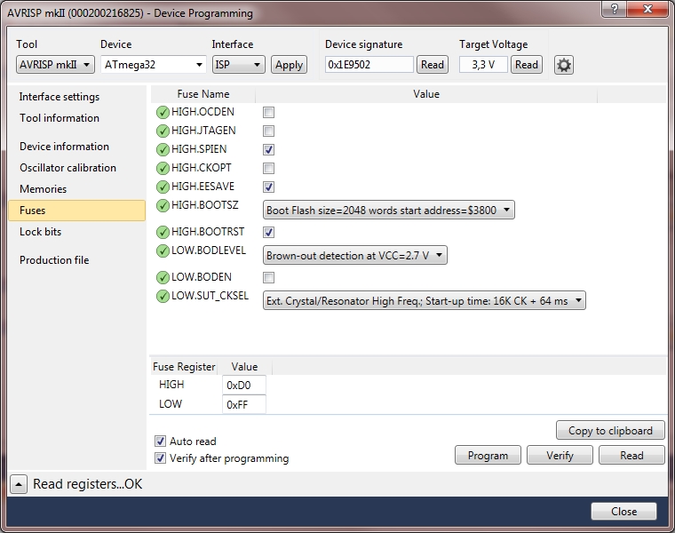Toggle the Auto read checkbox
This screenshot has width=675, height=533.
point(160,441)
